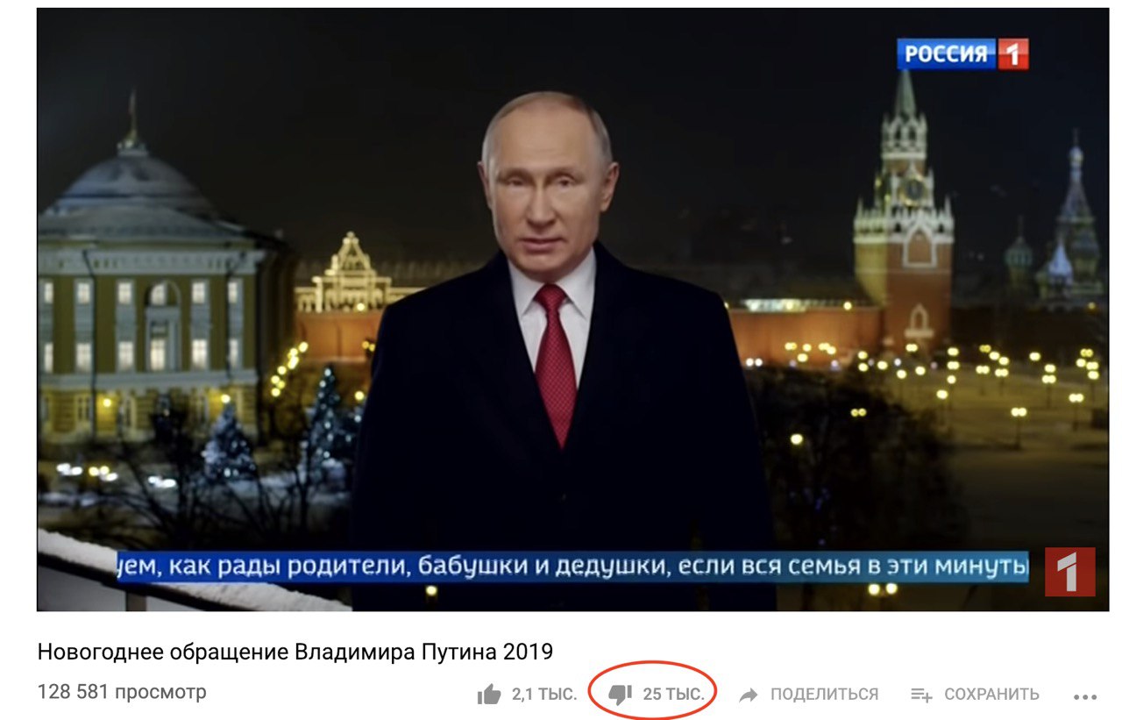
Task: Click the thumbs-up like icon
Action: (488, 695)
